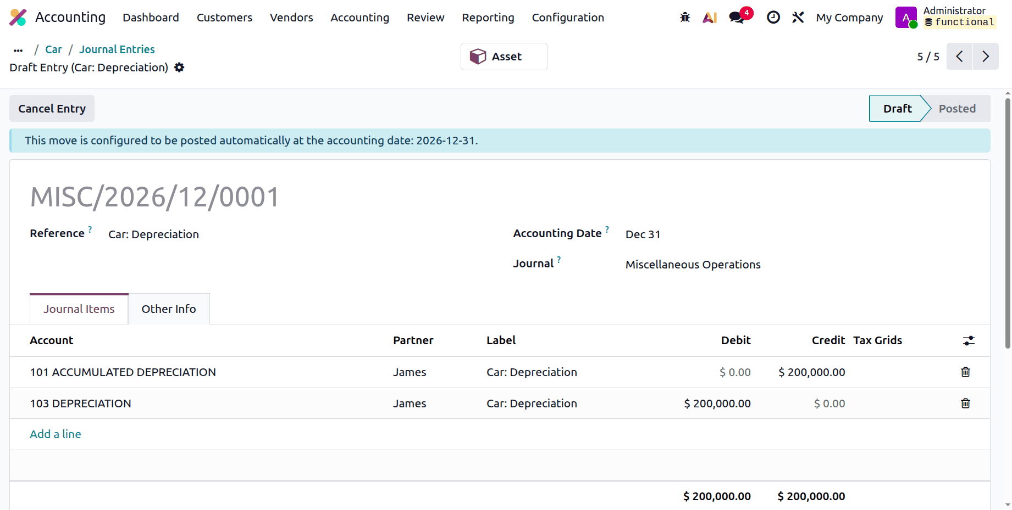Click the $ 200,000.00 debit cell of 103 Depreciation
Image resolution: width=1012 pixels, height=510 pixels.
pyautogui.click(x=717, y=403)
